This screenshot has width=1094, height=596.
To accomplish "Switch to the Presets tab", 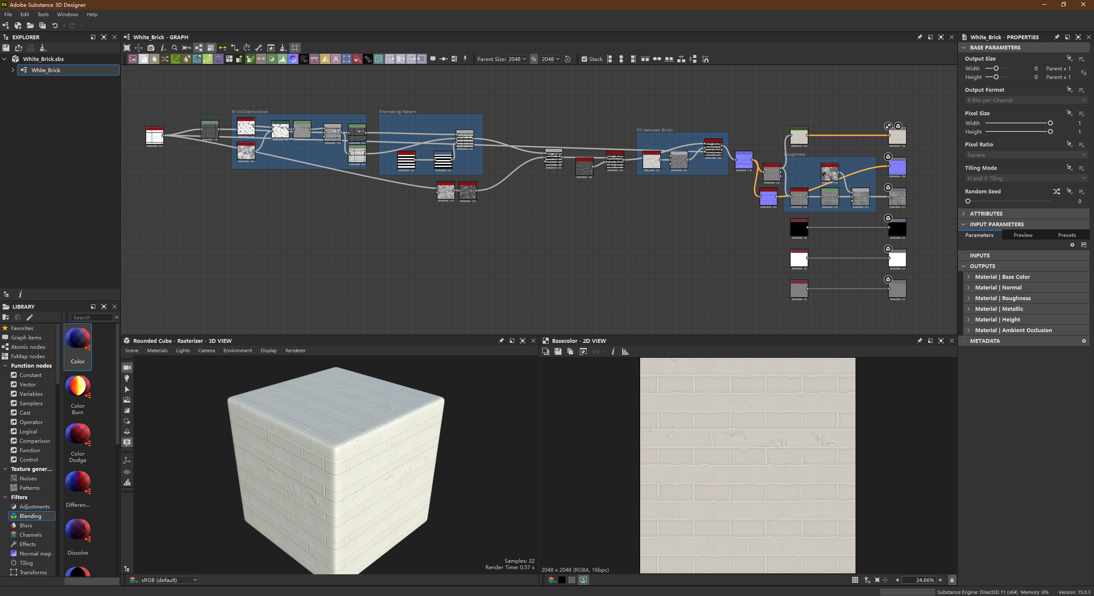I will [x=1066, y=235].
